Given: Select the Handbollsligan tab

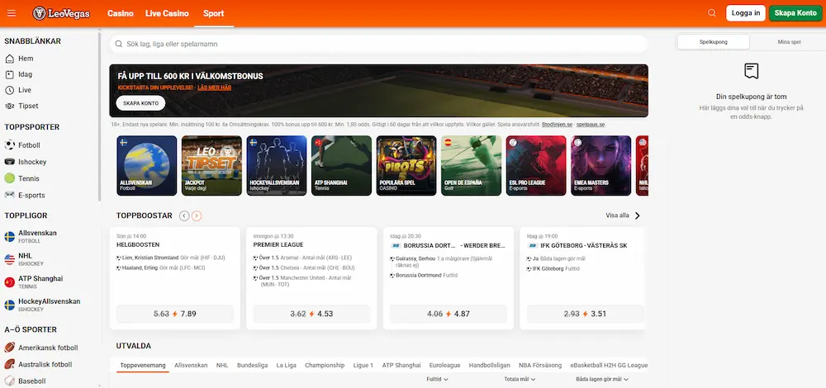Looking at the screenshot, I should point(489,365).
